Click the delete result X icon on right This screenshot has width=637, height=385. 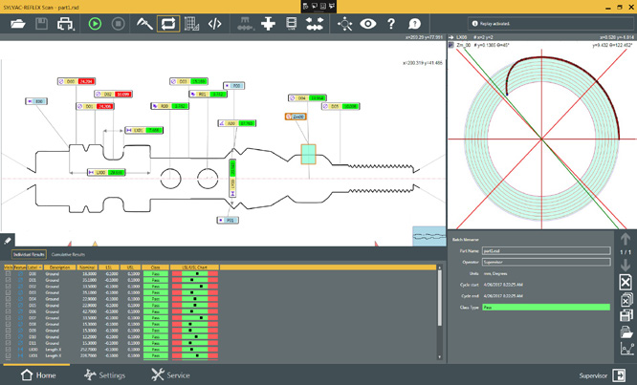pyautogui.click(x=625, y=282)
